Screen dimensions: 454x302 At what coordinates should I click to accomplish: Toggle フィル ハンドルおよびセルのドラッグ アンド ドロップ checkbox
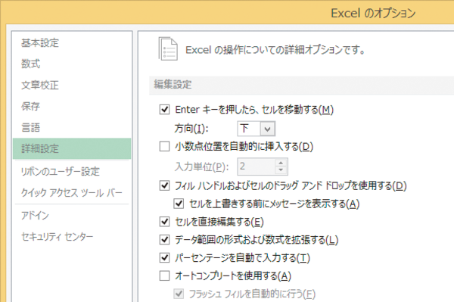click(164, 185)
